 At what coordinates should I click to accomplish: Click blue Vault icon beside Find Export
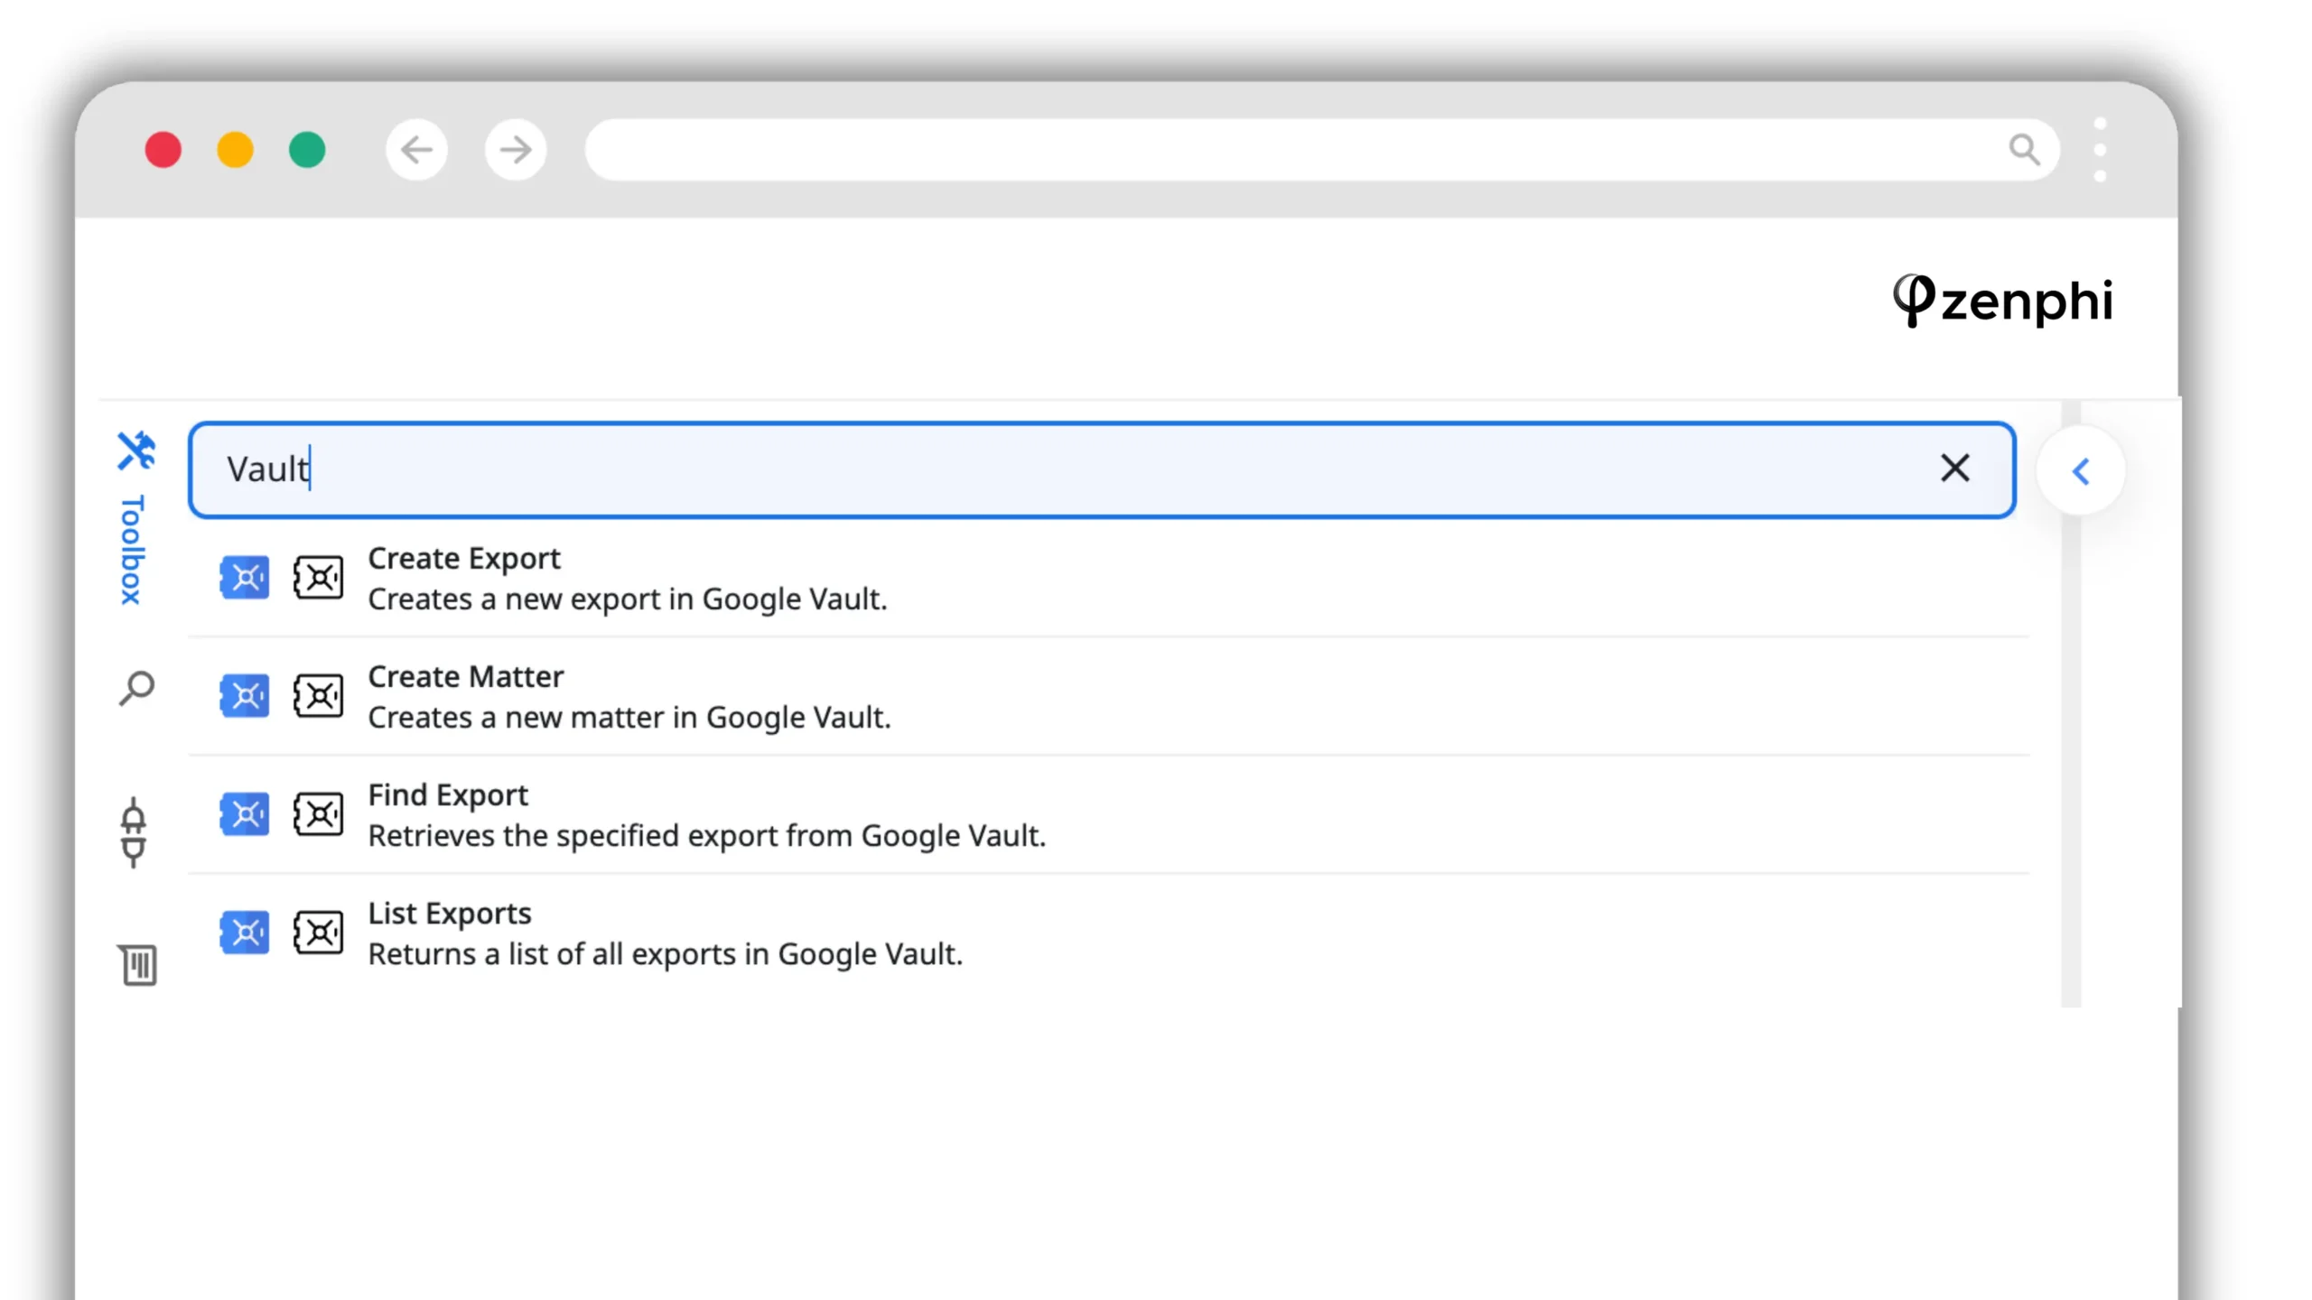(244, 814)
